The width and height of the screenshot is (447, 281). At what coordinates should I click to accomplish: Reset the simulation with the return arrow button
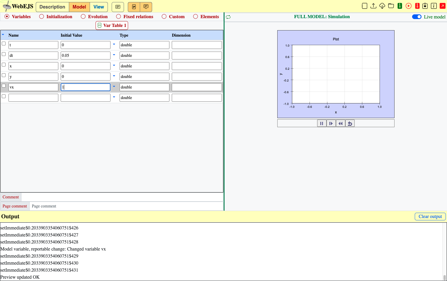[x=350, y=123]
